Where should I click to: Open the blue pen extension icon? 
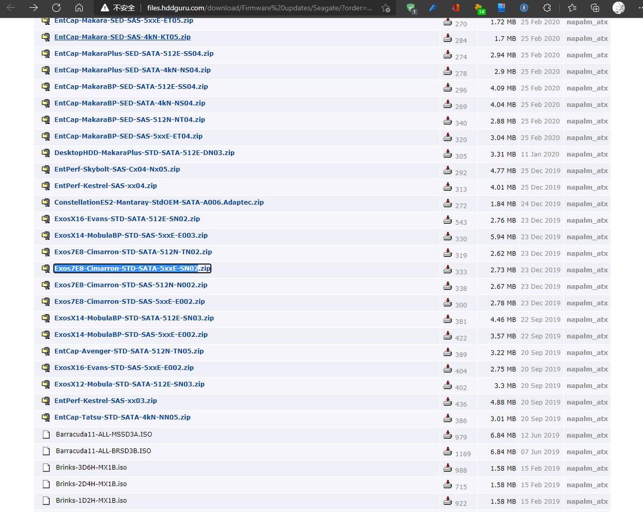(433, 8)
